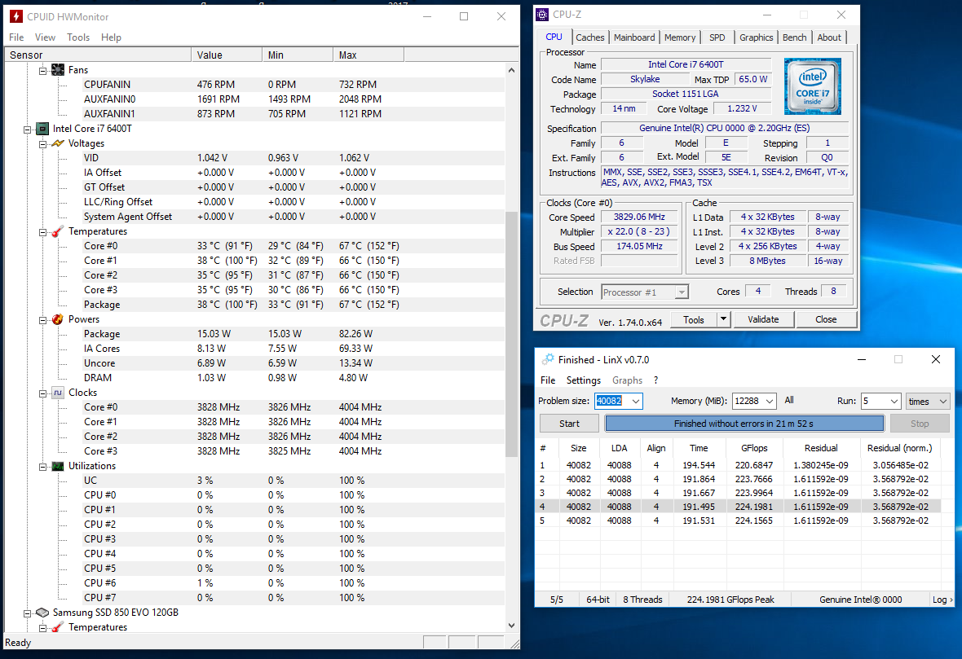The width and height of the screenshot is (962, 659).
Task: Open the Tools menu in HWMonitor
Action: coord(78,37)
